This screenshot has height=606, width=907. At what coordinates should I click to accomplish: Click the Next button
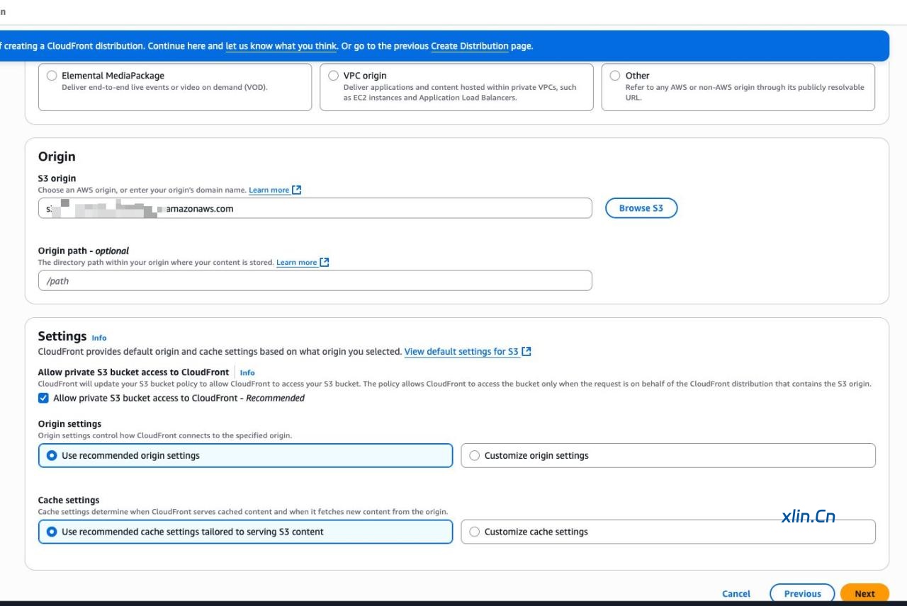click(864, 594)
